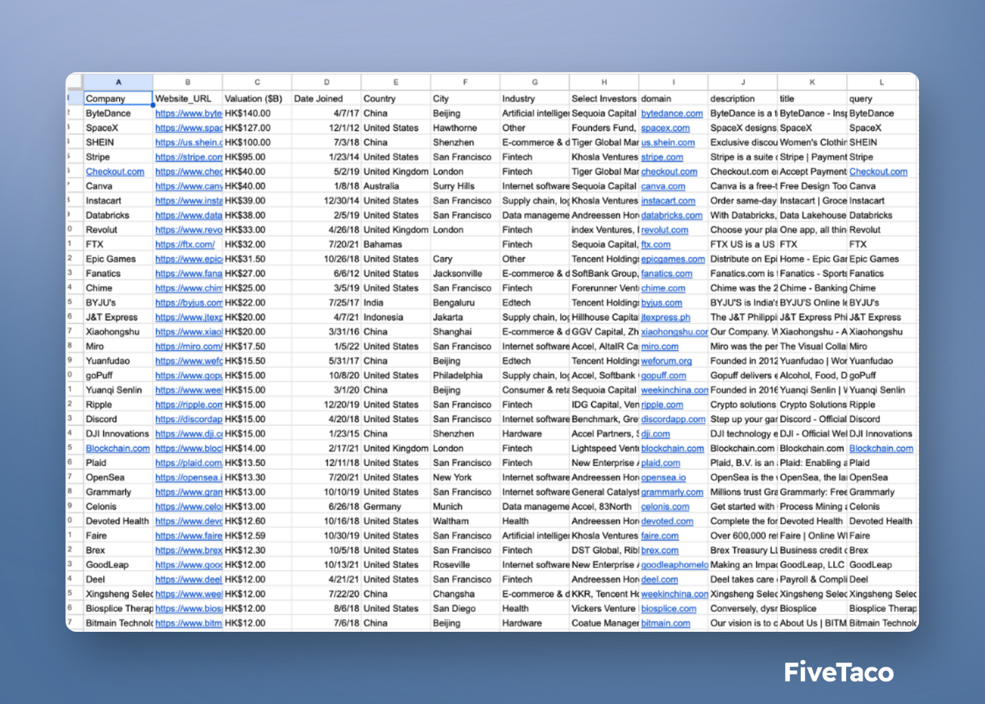Open the spacex.com domain link
Viewport: 985px width, 704px height.
pyautogui.click(x=665, y=128)
